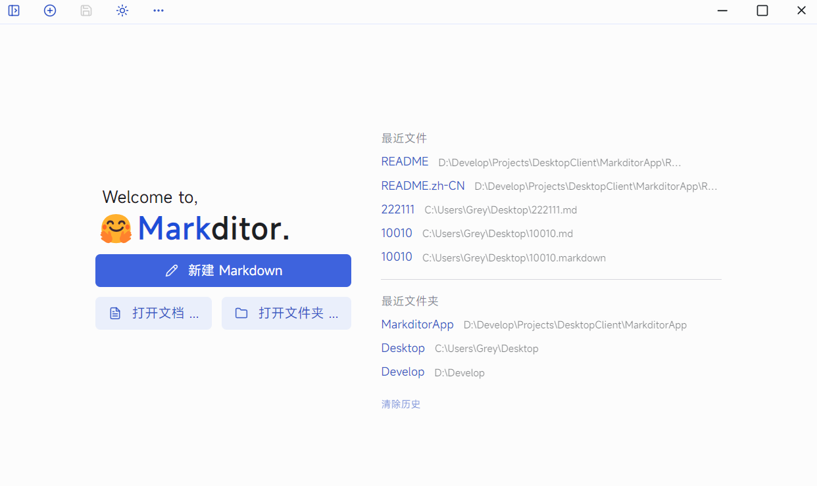Close the Markditor window
Screen dimensions: 817x486
tap(801, 11)
